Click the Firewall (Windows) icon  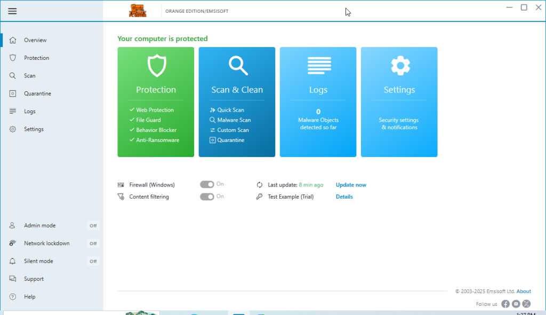pyautogui.click(x=121, y=185)
